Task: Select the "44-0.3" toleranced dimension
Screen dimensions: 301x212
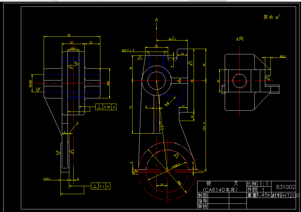Action: pyautogui.click(x=172, y=38)
